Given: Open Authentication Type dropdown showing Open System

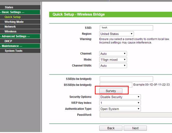Looking at the screenshot, I should [120, 109].
